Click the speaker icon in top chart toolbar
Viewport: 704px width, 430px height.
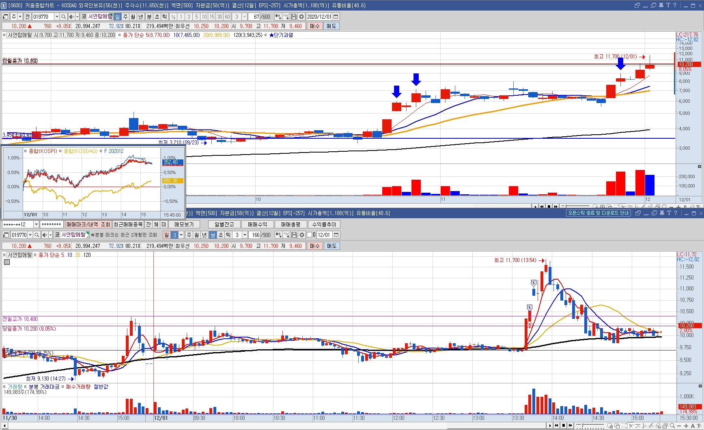[x=71, y=17]
